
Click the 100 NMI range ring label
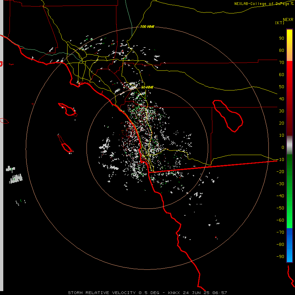click(147, 27)
